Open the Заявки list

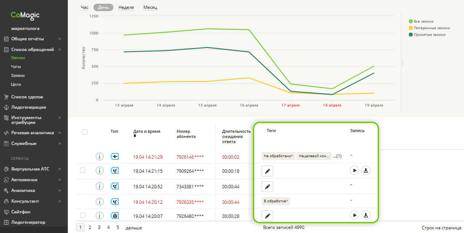pyautogui.click(x=18, y=75)
